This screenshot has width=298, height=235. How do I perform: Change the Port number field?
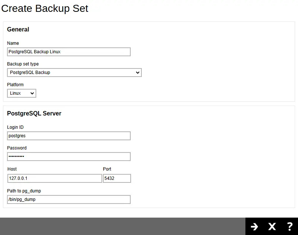pos(117,178)
